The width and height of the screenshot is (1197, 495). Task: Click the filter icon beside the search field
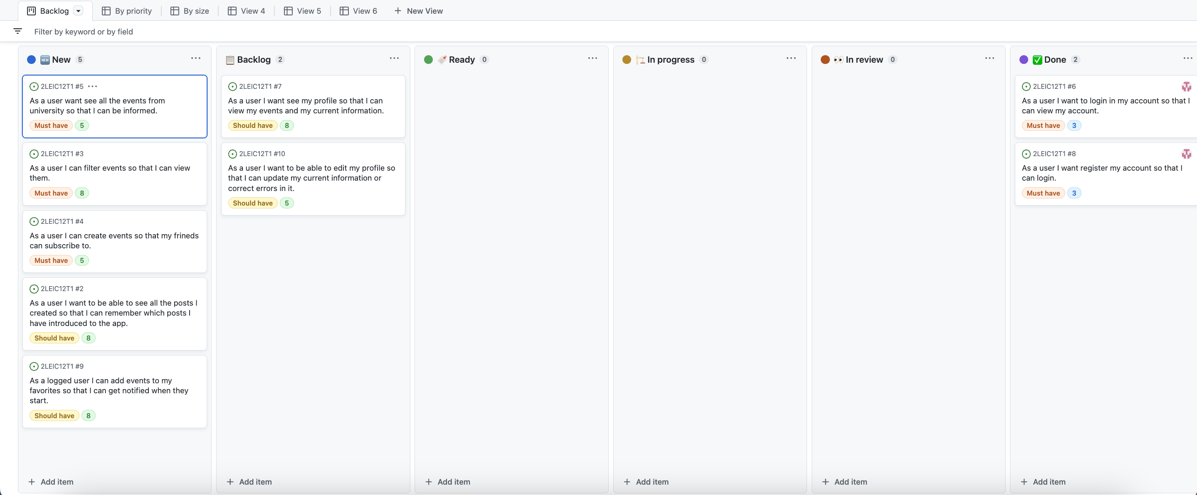[17, 31]
